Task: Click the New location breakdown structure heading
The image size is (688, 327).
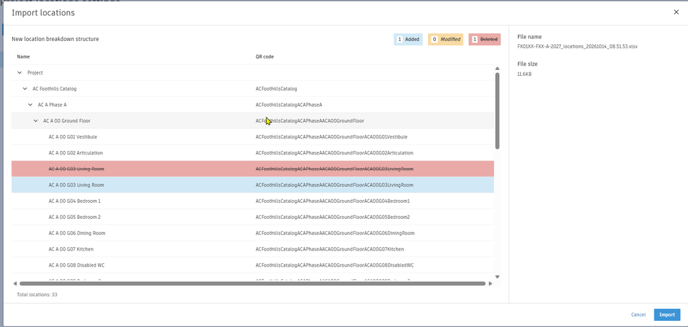Action: [55, 39]
